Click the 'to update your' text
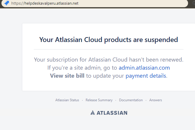195x130 pixels. pos(105,76)
